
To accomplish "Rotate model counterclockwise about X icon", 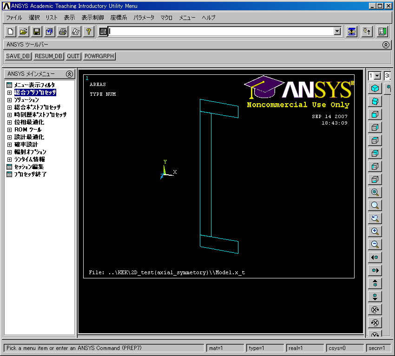I will pyautogui.click(x=375, y=323).
